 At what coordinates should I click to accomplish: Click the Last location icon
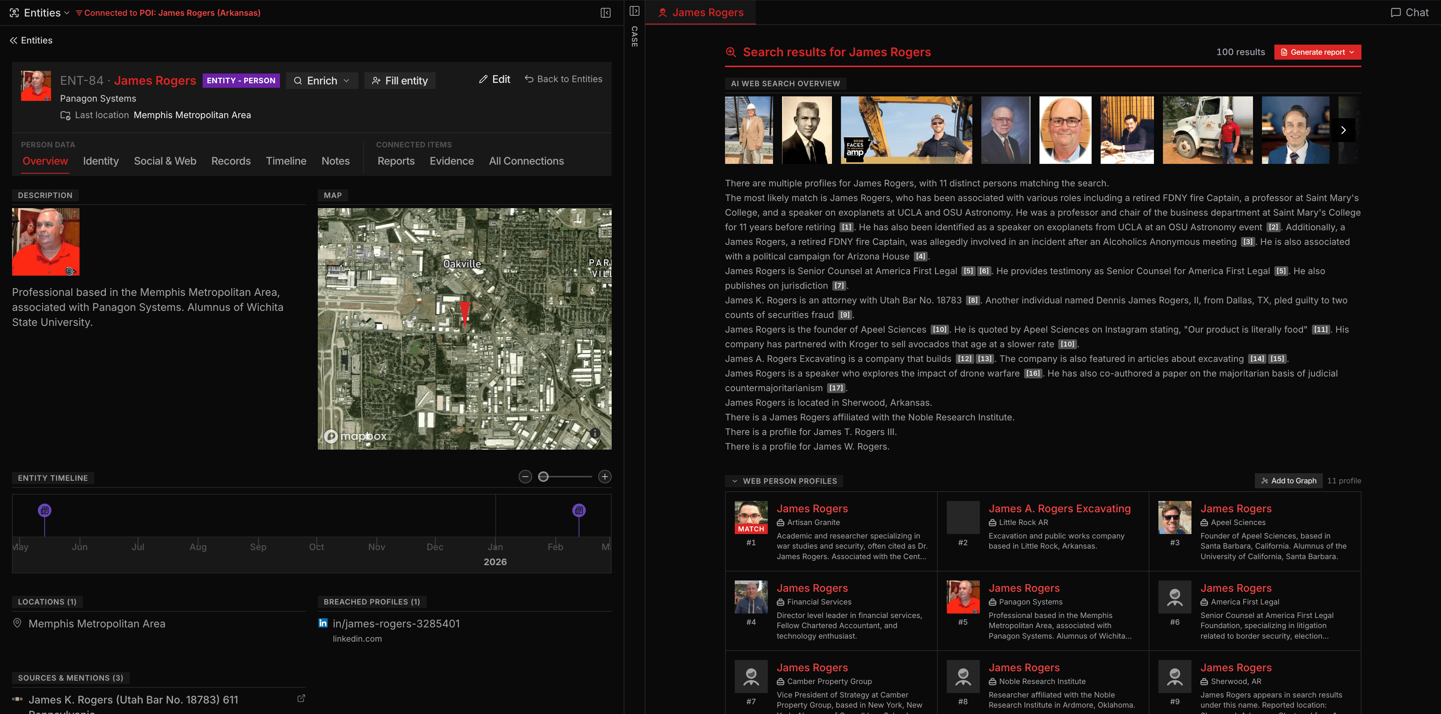coord(65,115)
